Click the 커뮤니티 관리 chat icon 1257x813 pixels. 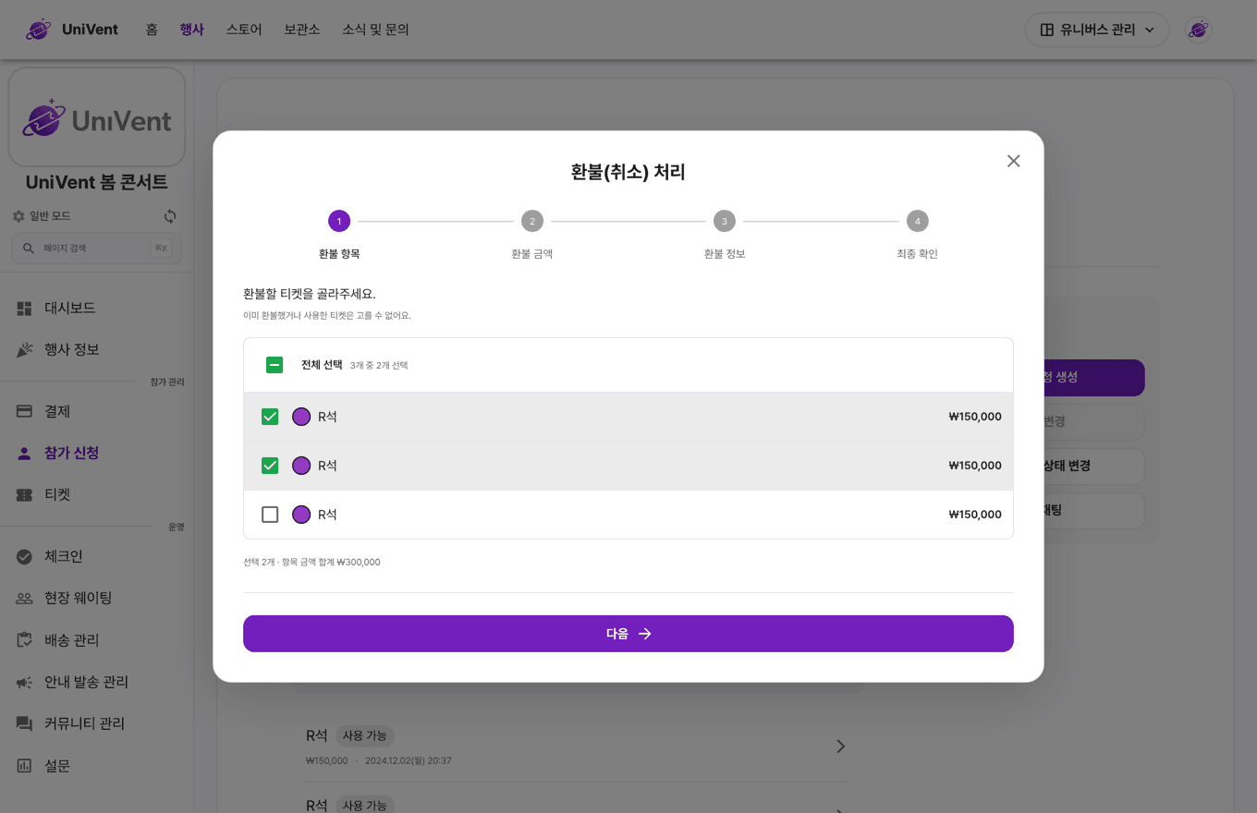pyautogui.click(x=25, y=724)
